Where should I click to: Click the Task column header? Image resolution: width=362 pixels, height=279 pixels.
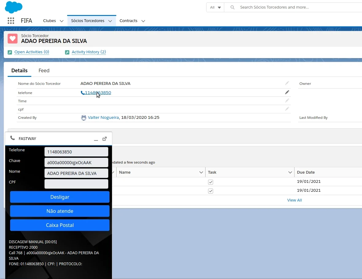(212, 172)
